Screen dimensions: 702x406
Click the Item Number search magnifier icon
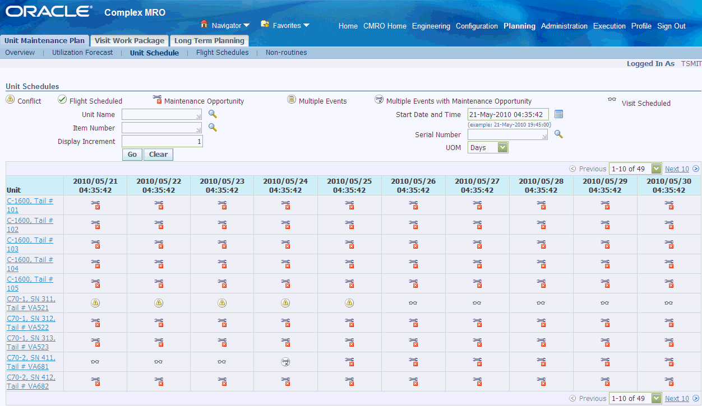tap(213, 128)
